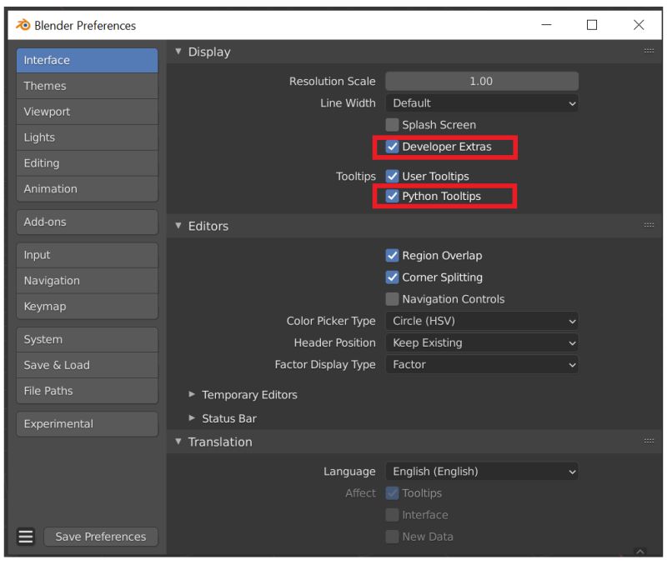Minimize the Blender Preferences window
Screen dimensions: 667x565
pos(547,25)
